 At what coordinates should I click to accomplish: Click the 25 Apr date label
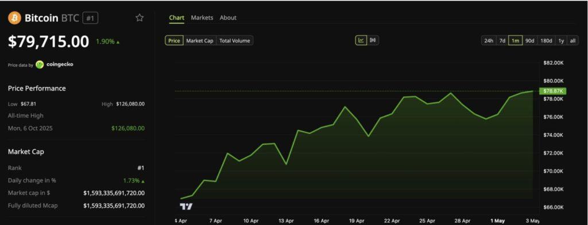coord(427,221)
